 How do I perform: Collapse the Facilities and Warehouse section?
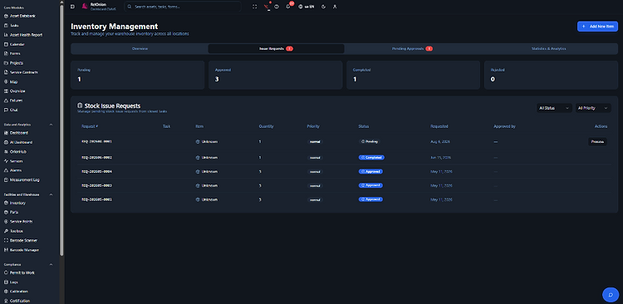(51, 194)
